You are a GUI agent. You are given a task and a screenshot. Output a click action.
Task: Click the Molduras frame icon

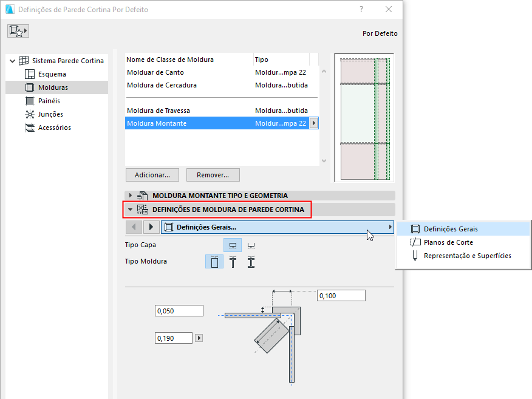(x=30, y=87)
